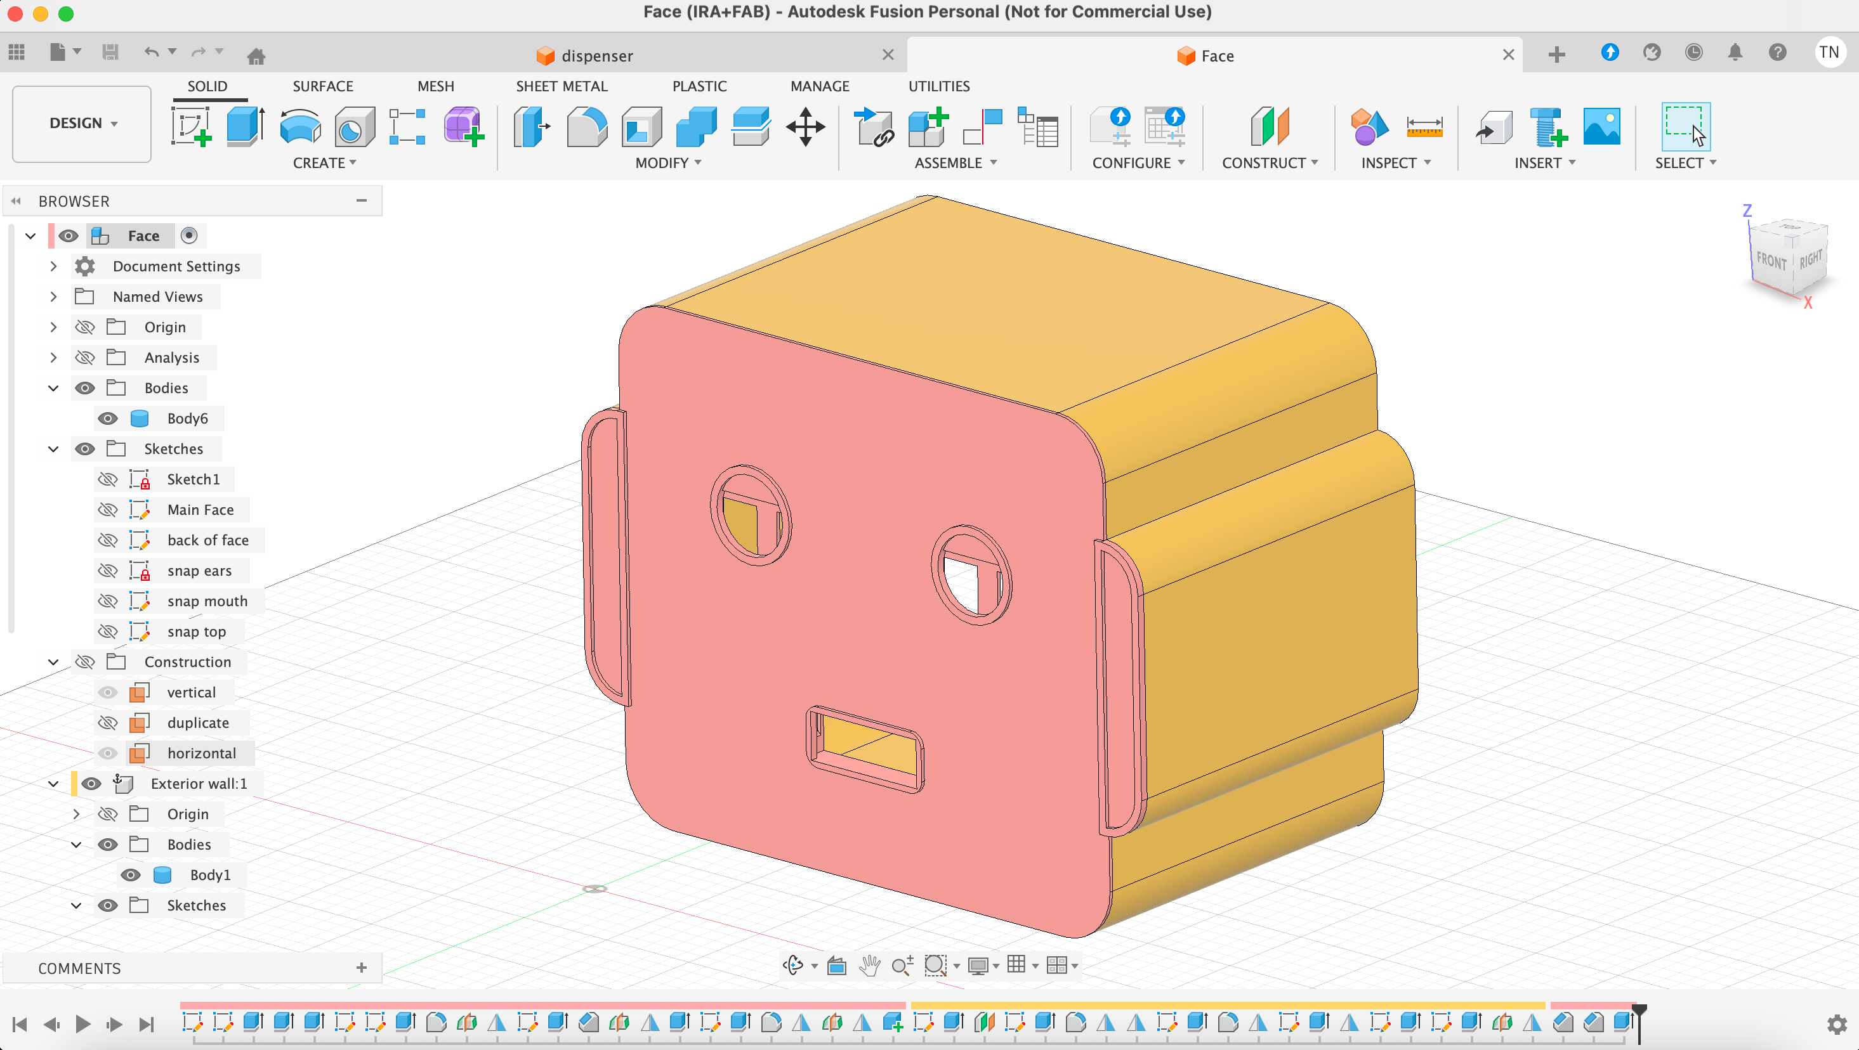
Task: Select the Shell tool icon
Action: (x=641, y=127)
